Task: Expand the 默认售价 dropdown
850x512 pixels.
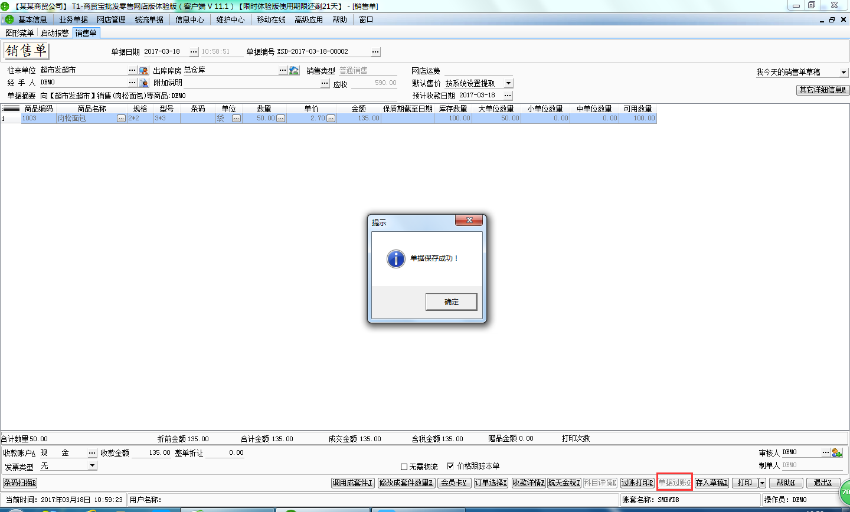Action: click(508, 83)
